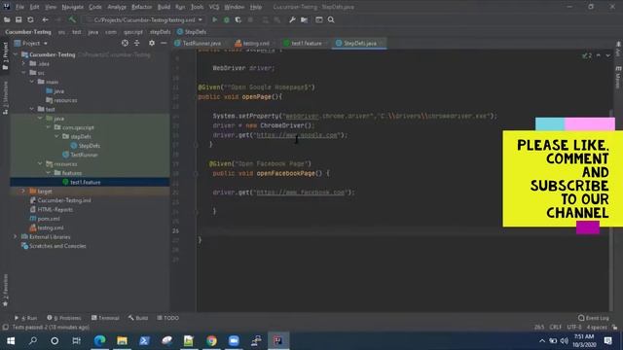Open the File menu
This screenshot has height=350, width=623.
coord(19,7)
